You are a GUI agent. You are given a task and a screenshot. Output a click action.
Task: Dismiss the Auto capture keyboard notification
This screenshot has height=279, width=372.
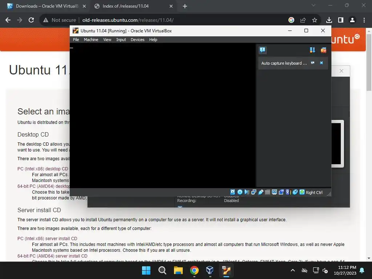point(322,63)
